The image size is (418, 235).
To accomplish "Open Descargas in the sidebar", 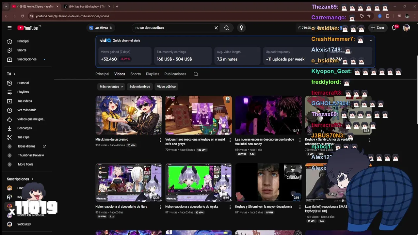I will pos(24,128).
